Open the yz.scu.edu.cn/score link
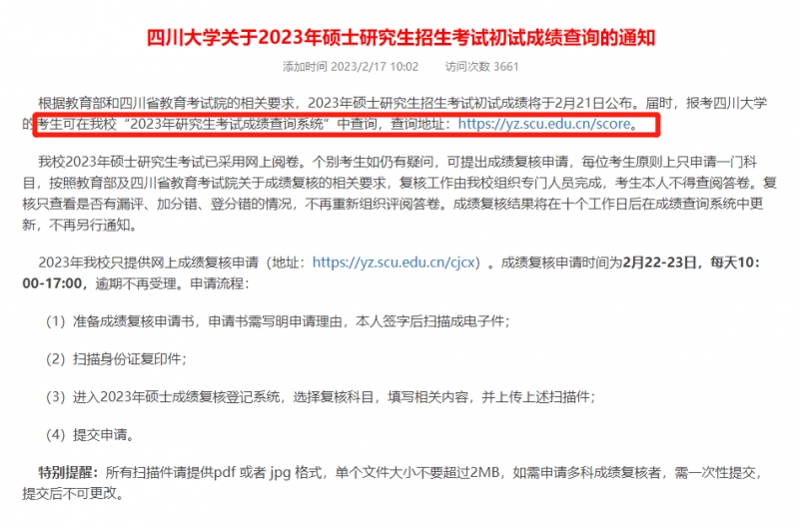 [544, 124]
